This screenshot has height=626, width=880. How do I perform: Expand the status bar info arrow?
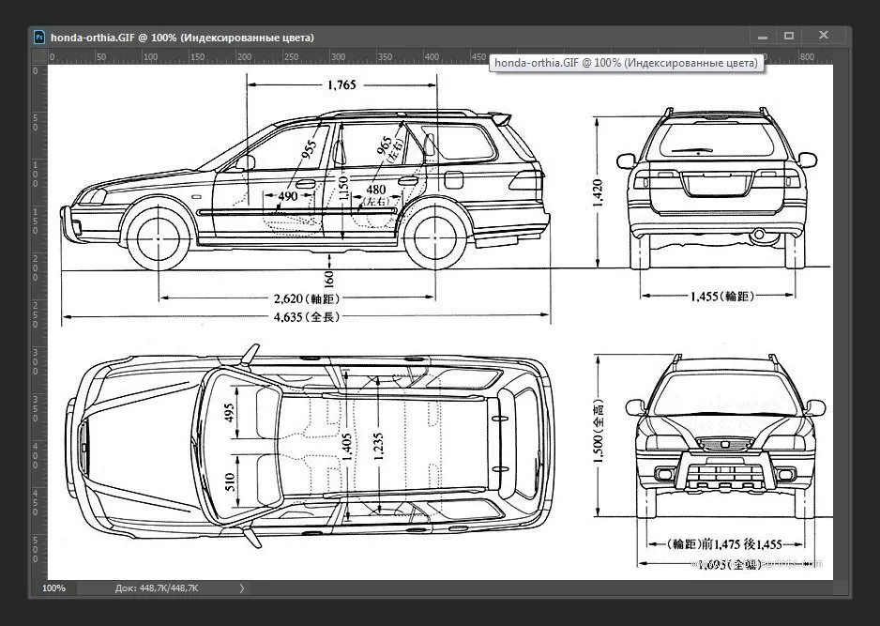click(241, 588)
